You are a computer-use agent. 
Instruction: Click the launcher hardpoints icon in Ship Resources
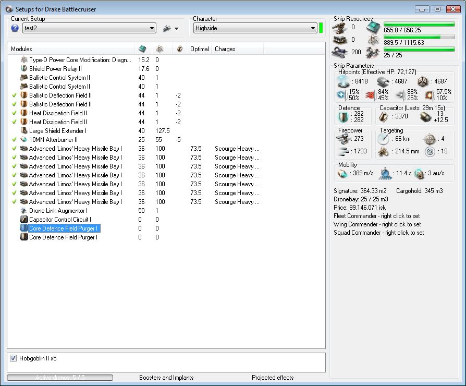339,40
